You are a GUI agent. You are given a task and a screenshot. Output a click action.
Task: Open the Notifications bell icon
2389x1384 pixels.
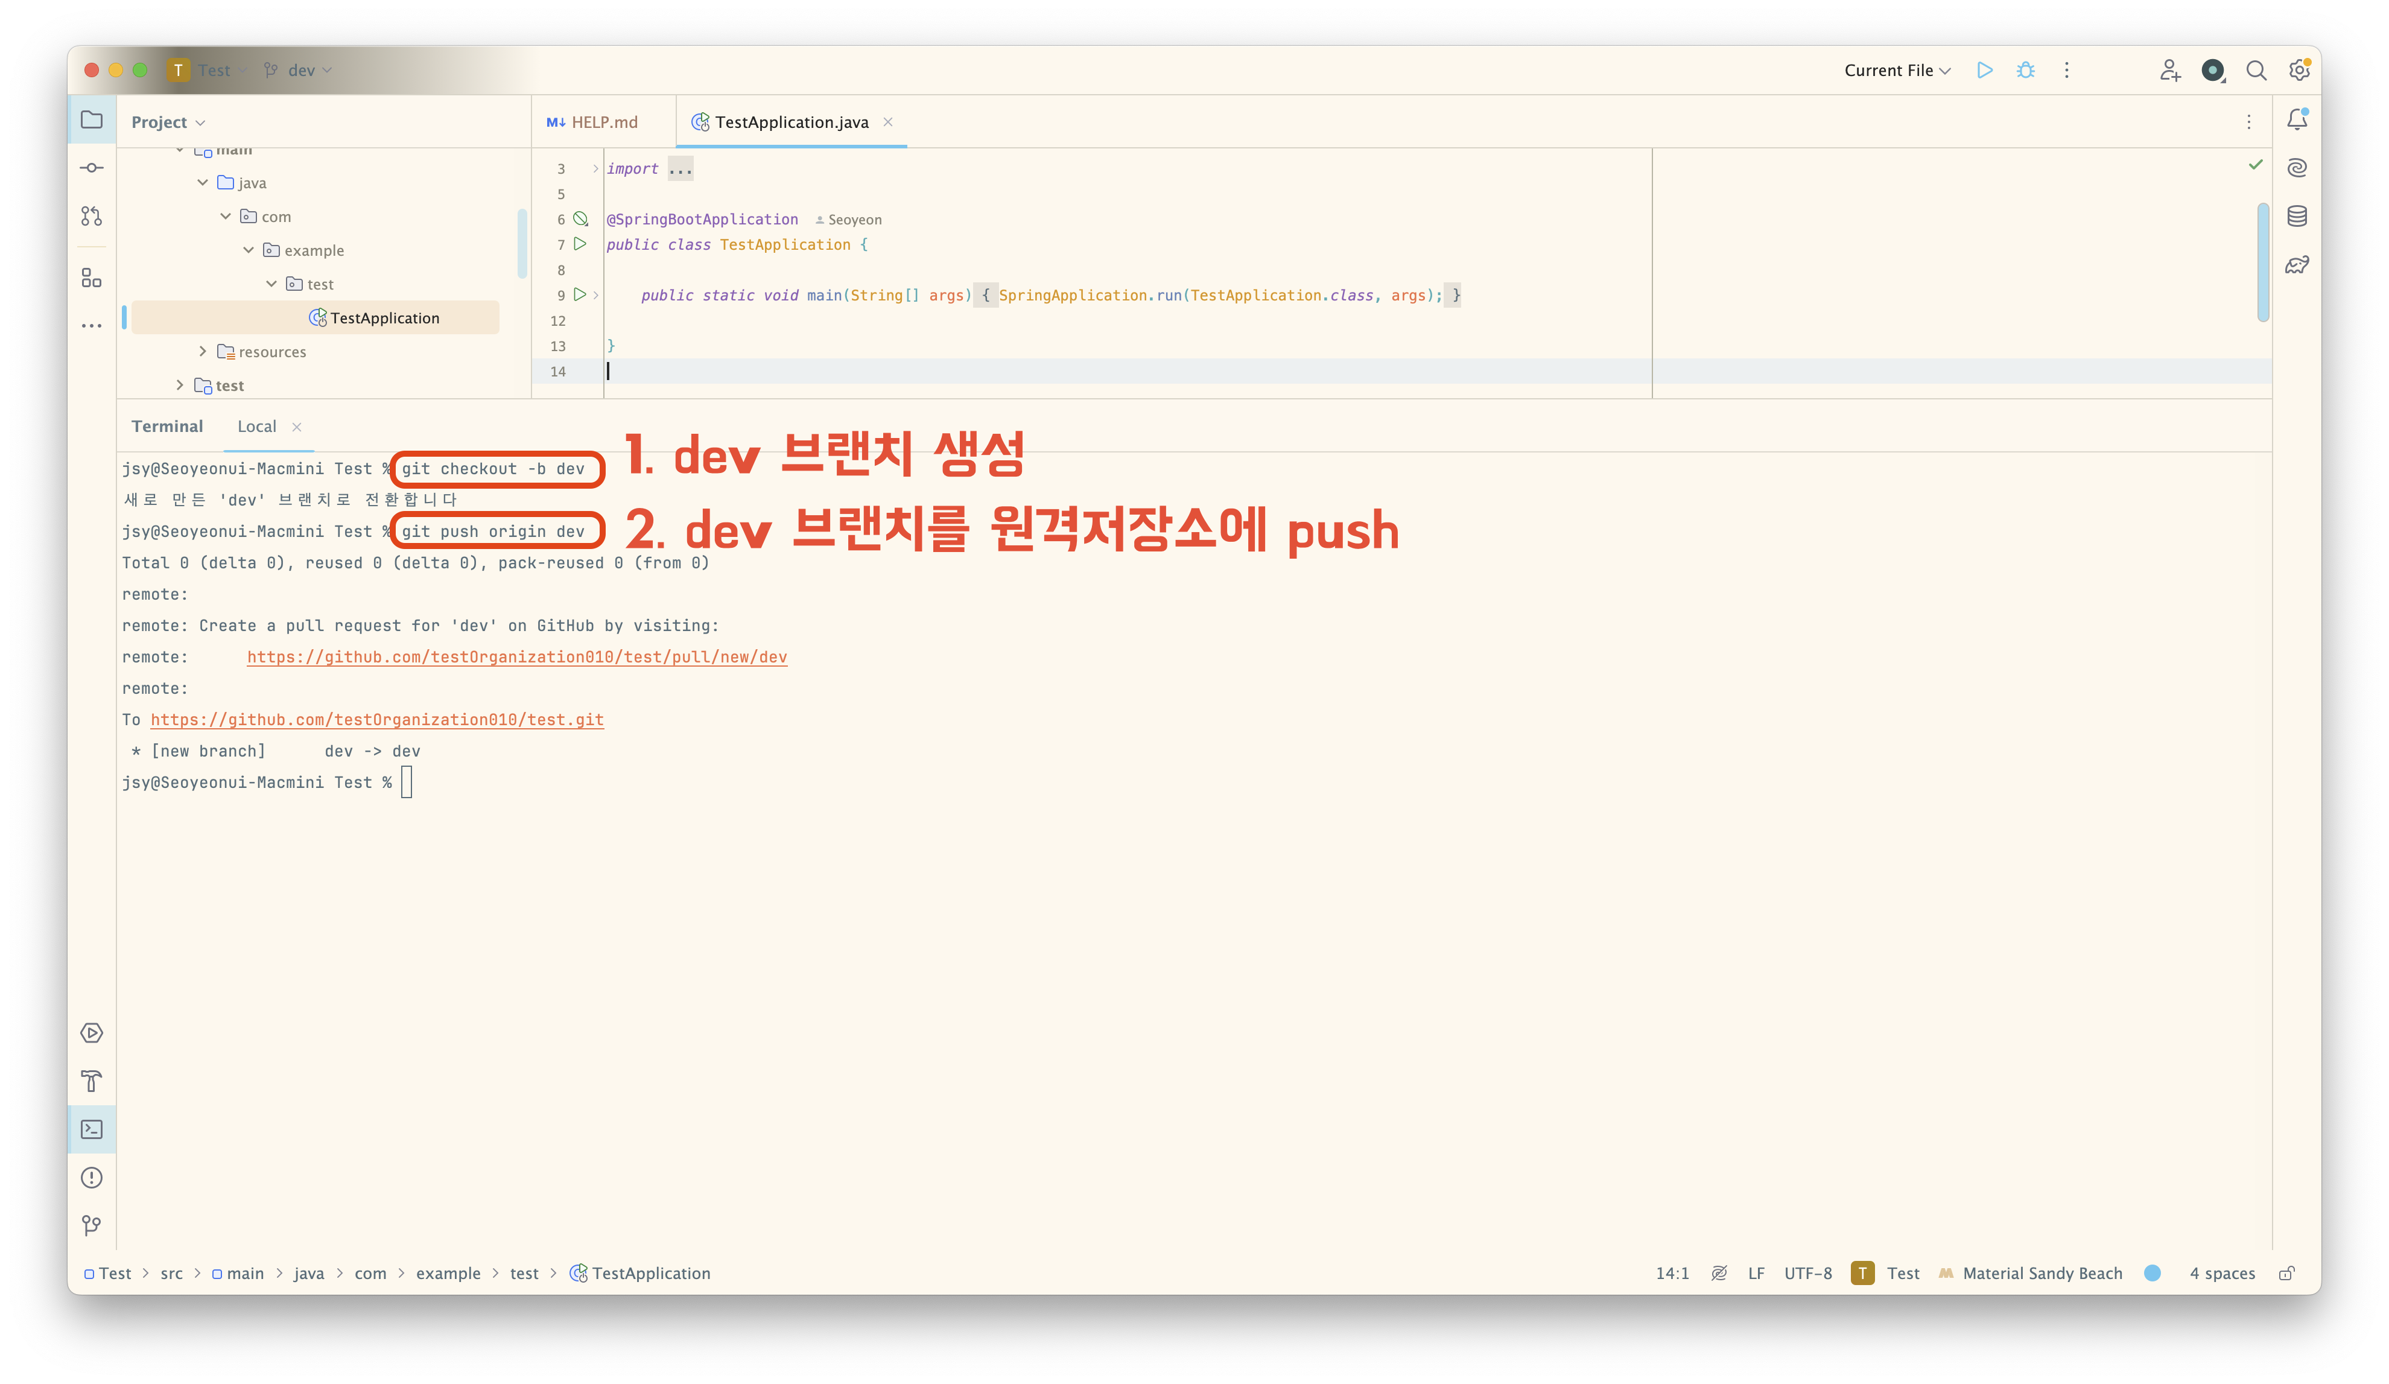(x=2296, y=119)
